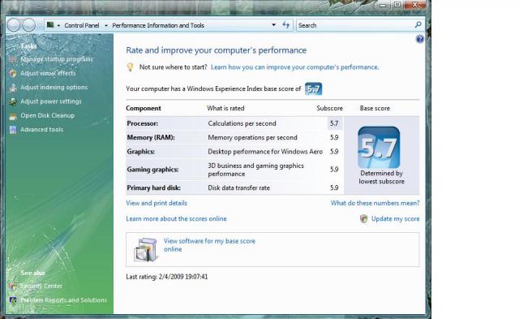
Task: Open Manage startup programs
Action: [57, 59]
